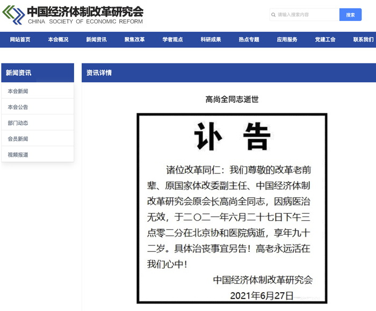Viewport: 376px width, 311px height.
Task: Open 本会概况 in the navigation bar
Action: pos(58,40)
